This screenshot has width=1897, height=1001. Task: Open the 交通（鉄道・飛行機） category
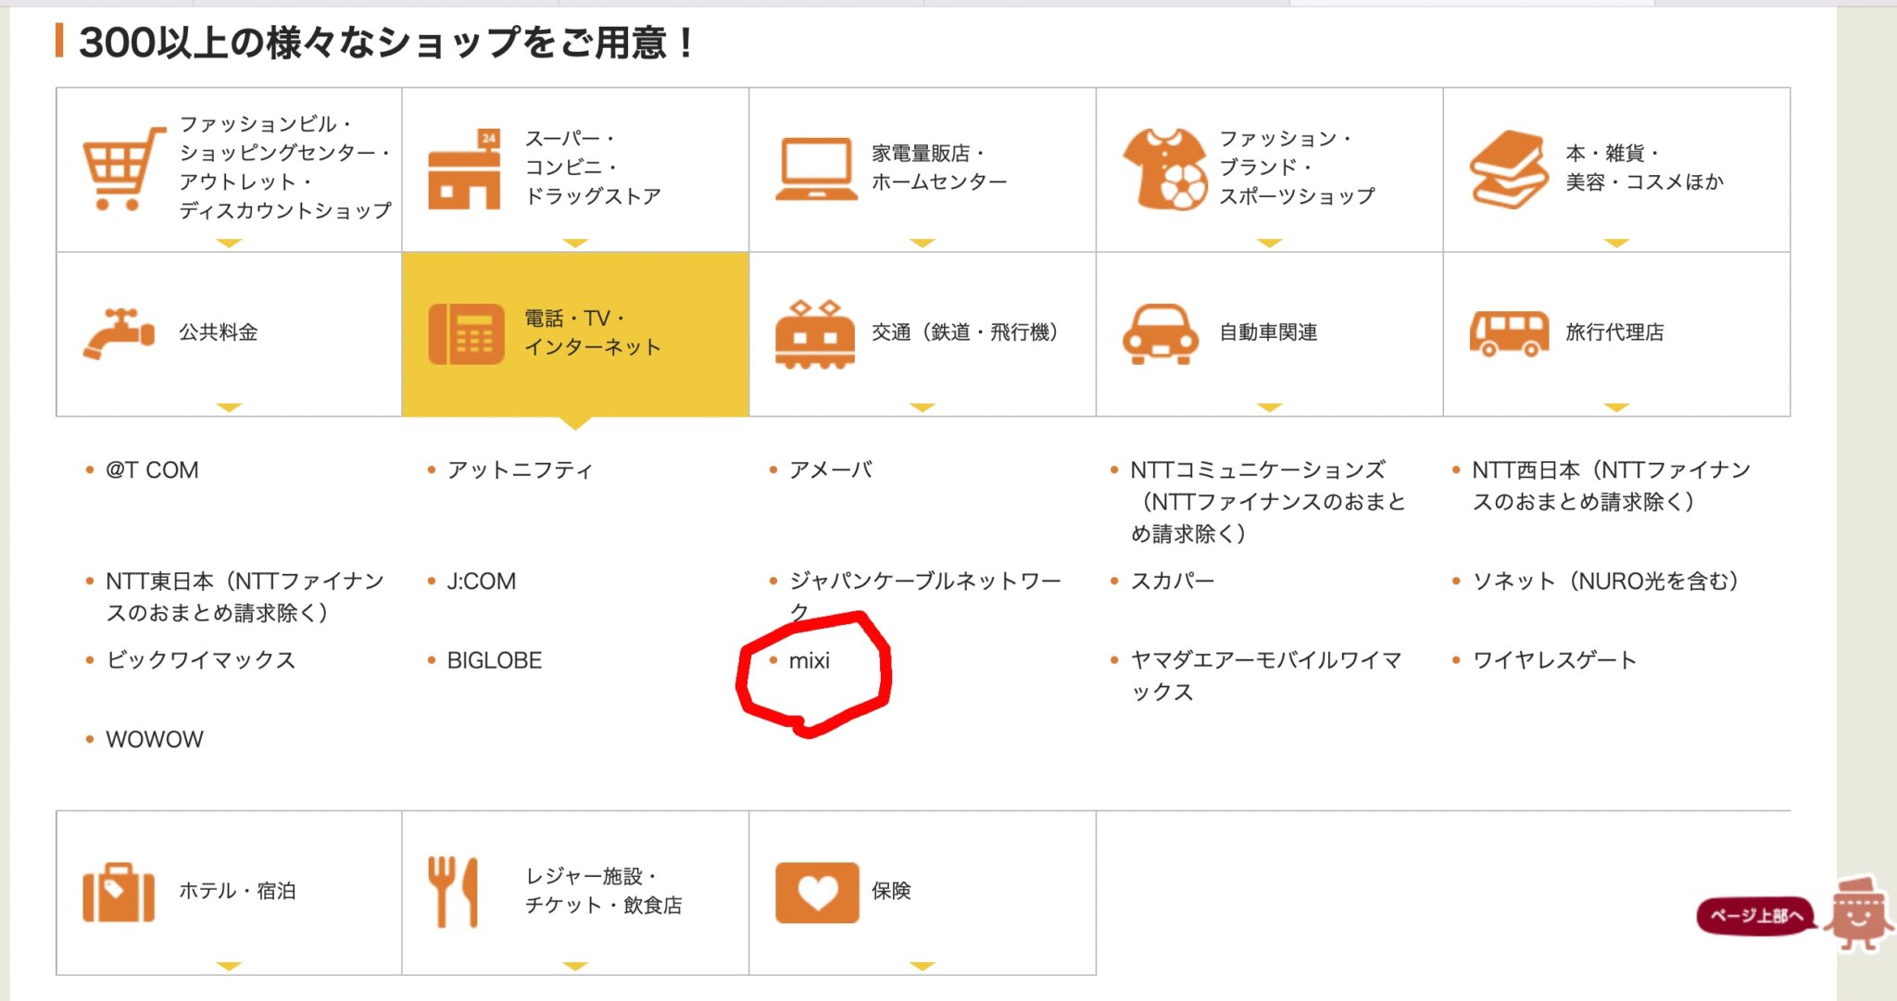click(x=923, y=334)
